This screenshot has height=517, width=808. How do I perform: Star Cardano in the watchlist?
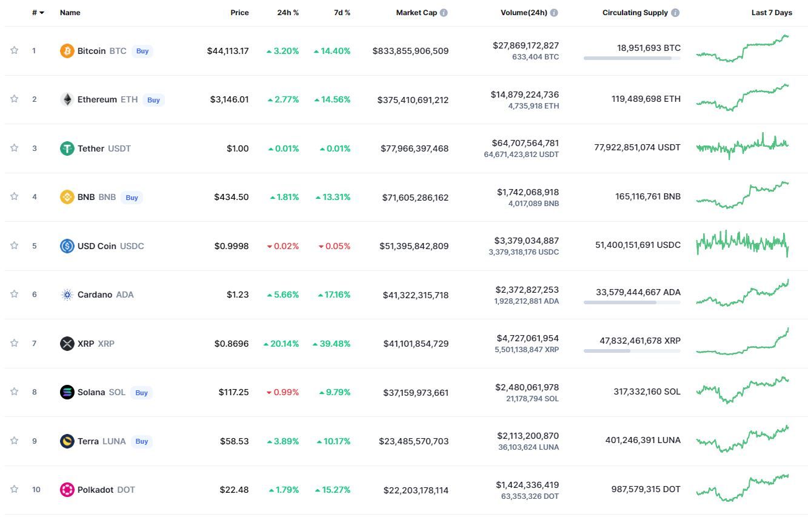click(x=14, y=294)
